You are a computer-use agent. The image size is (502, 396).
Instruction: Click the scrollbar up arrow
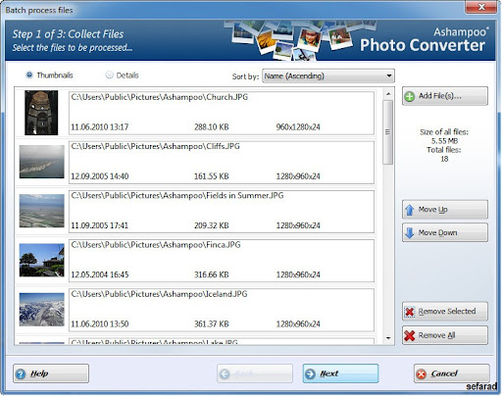[388, 94]
